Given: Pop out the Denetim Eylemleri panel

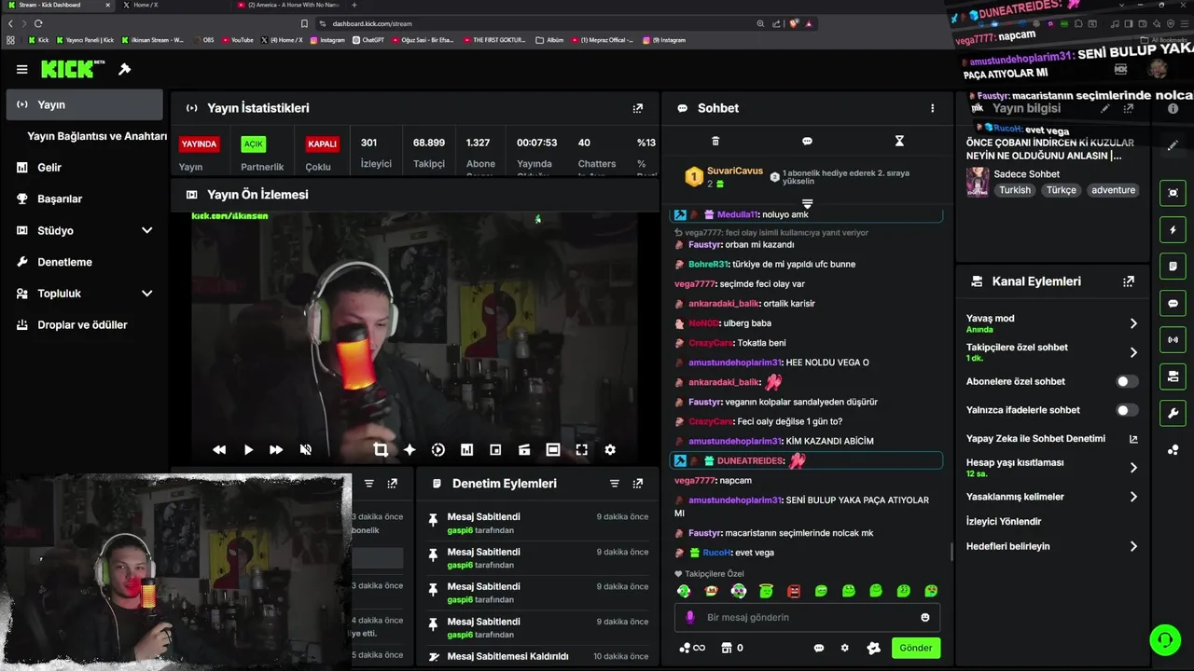Looking at the screenshot, I should (638, 484).
